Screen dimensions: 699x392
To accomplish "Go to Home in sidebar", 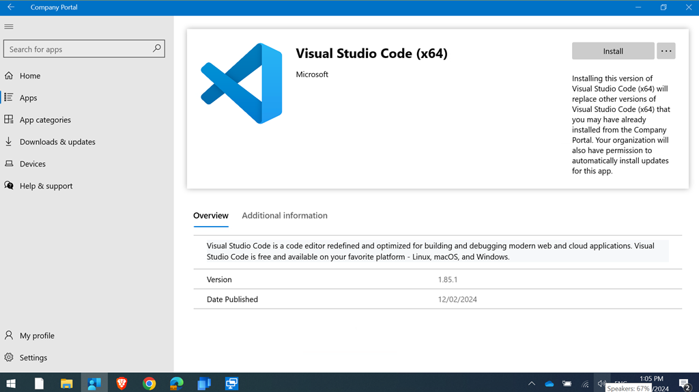I will [x=29, y=76].
